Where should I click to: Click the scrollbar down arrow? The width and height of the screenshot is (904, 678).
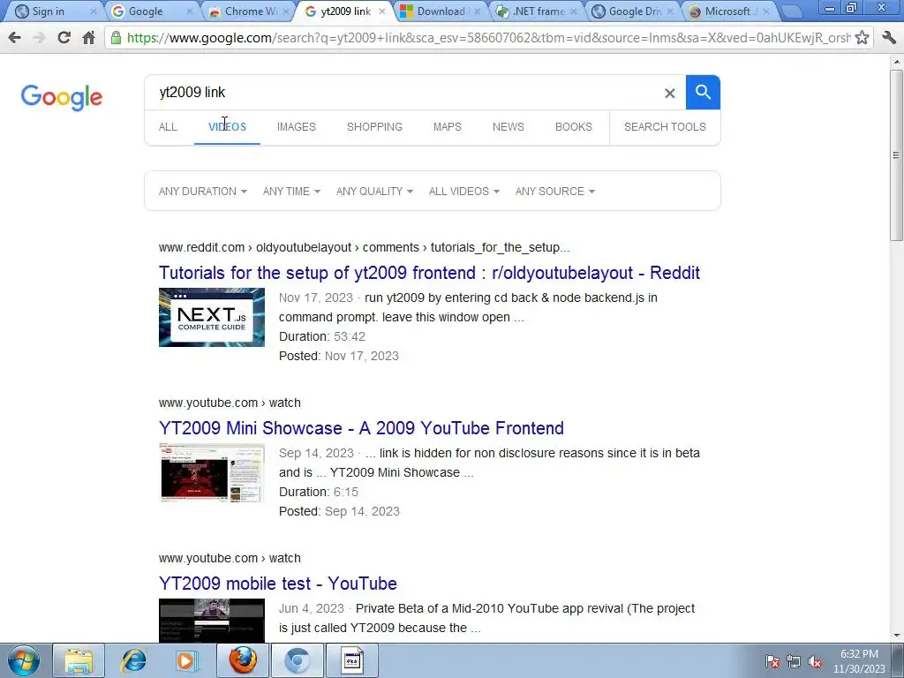[x=896, y=636]
